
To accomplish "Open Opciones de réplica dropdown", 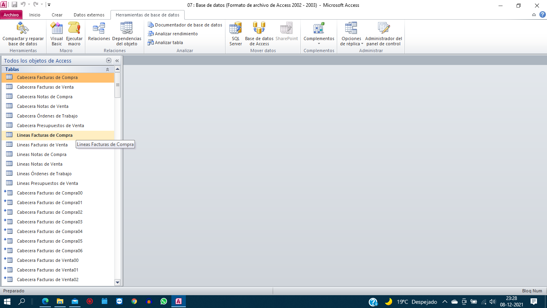I will (x=352, y=34).
